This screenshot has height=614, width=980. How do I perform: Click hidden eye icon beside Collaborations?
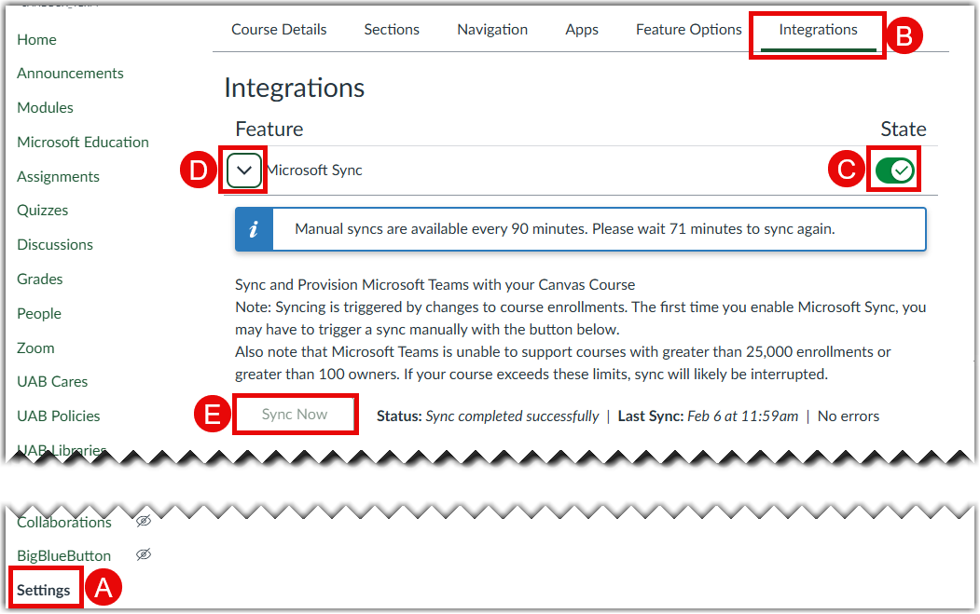pos(143,521)
